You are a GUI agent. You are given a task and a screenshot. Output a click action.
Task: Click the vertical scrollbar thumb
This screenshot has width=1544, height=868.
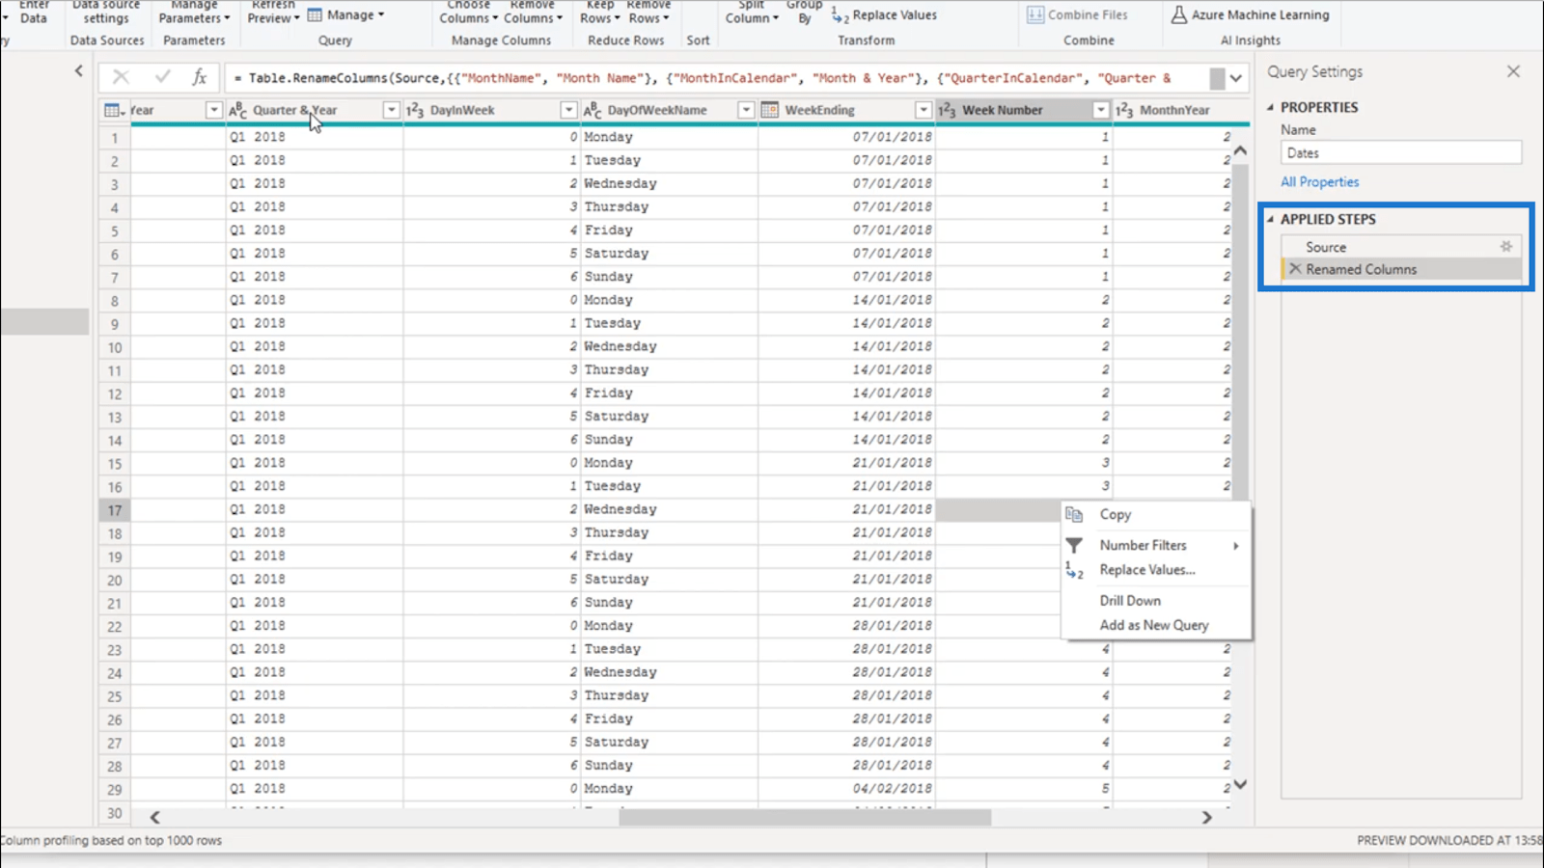[1240, 333]
